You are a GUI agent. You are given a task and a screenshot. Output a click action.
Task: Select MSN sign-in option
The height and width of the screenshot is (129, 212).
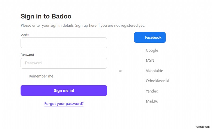click(150, 60)
